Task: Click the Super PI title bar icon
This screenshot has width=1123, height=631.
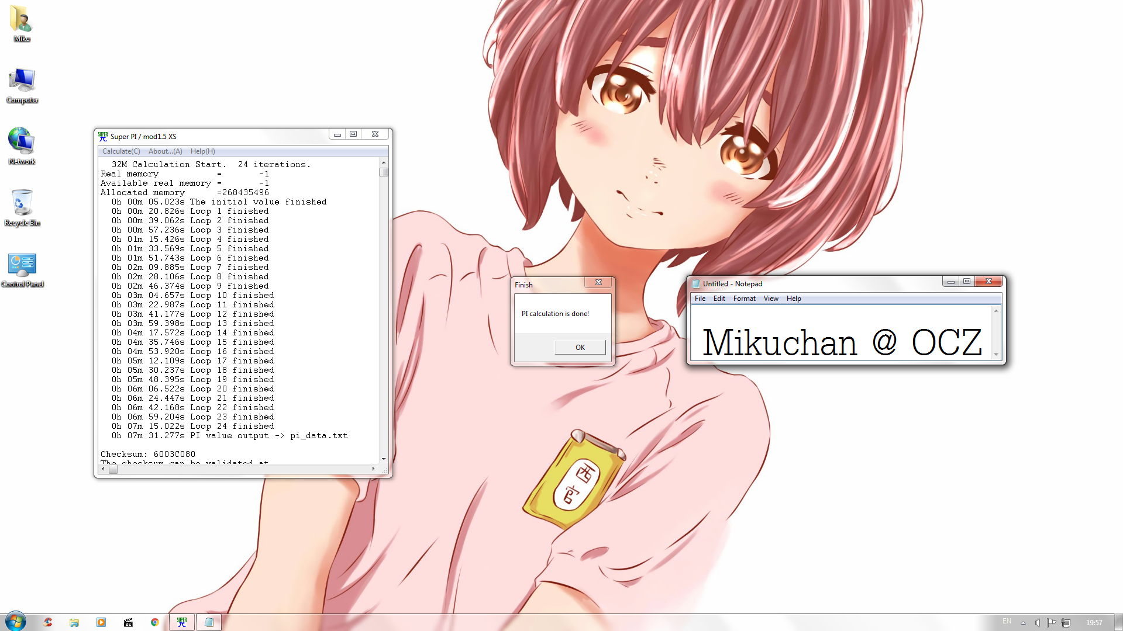Action: click(x=103, y=136)
